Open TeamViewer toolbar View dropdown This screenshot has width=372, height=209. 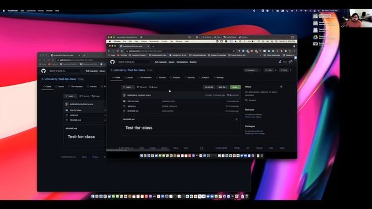[218, 37]
